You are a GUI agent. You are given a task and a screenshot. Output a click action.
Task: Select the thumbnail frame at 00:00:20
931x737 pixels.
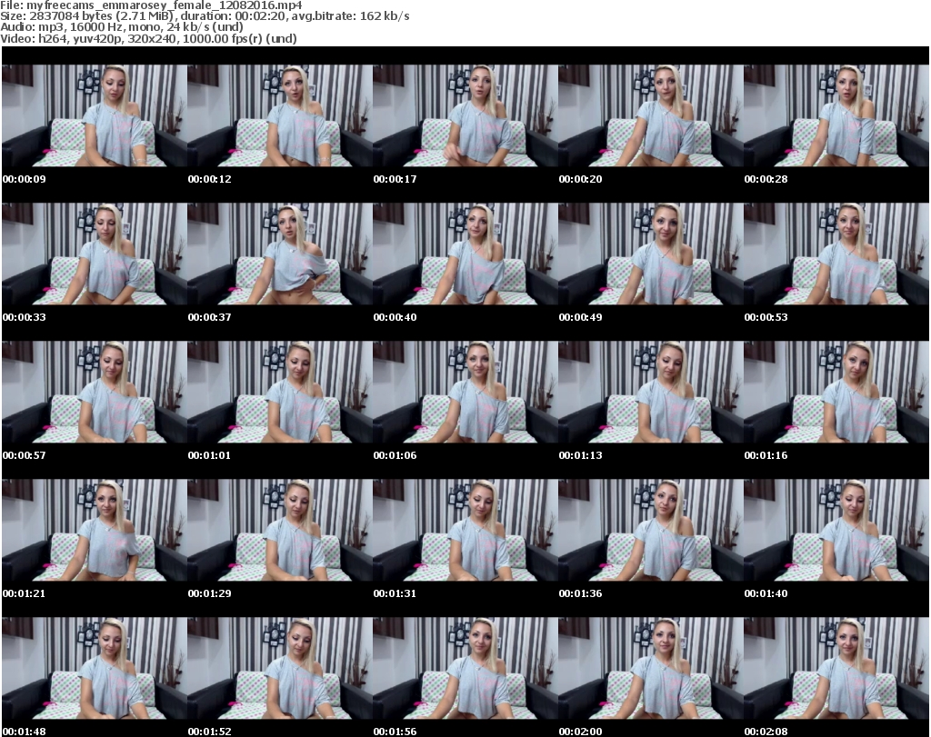[x=651, y=115]
